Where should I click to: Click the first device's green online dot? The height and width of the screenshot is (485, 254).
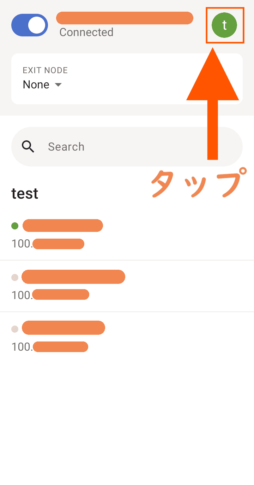pos(15,226)
